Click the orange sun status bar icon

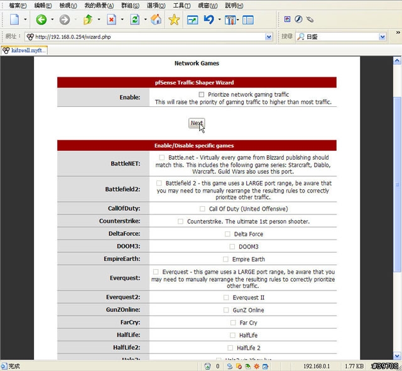[x=256, y=366]
